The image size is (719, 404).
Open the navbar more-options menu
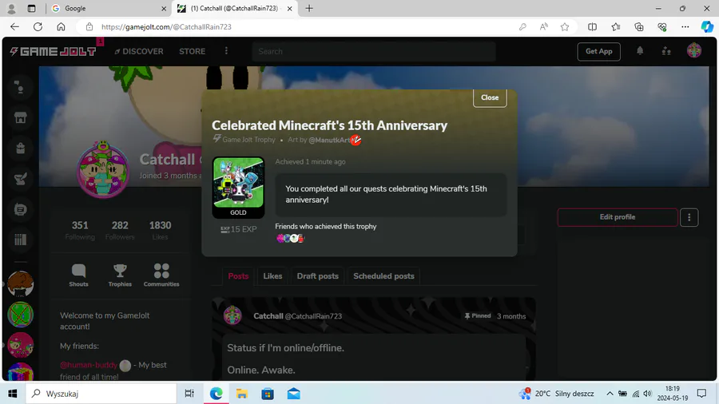226,51
